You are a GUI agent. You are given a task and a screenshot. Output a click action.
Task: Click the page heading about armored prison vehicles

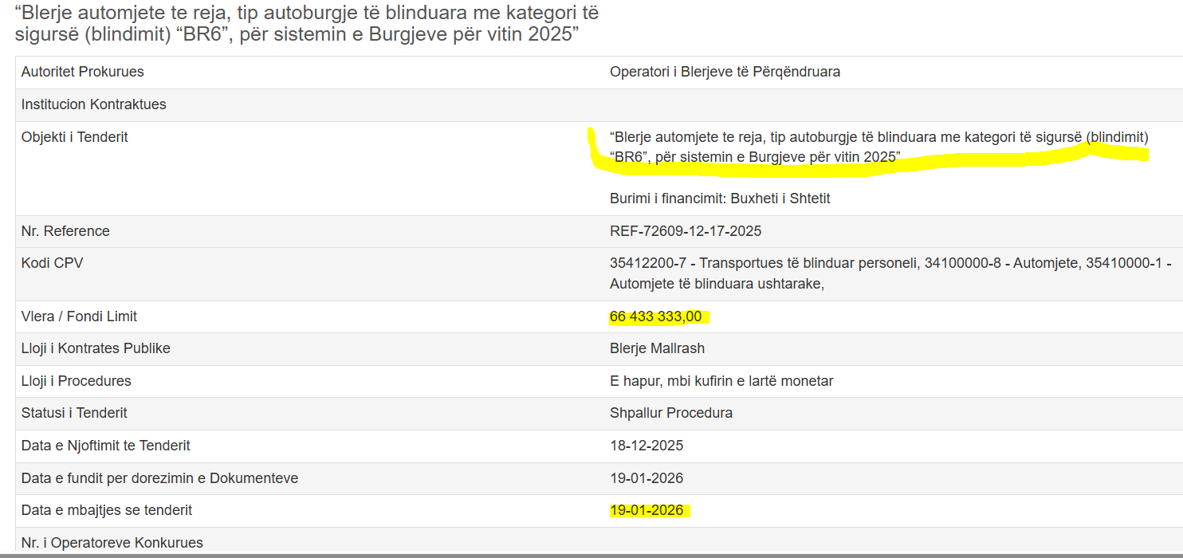307,24
